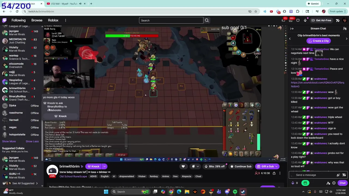Show previous clip suggestion with left chevron

point(290,39)
